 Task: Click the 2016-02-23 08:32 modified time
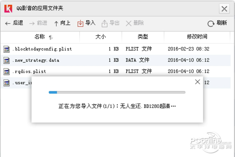[188, 49]
